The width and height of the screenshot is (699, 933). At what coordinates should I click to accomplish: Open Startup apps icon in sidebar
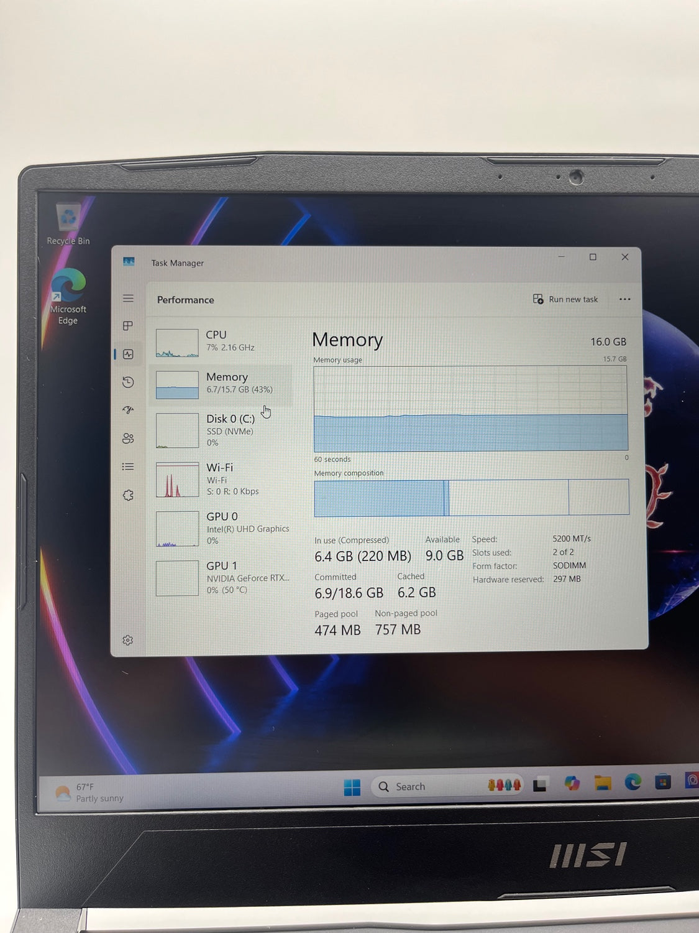point(128,410)
